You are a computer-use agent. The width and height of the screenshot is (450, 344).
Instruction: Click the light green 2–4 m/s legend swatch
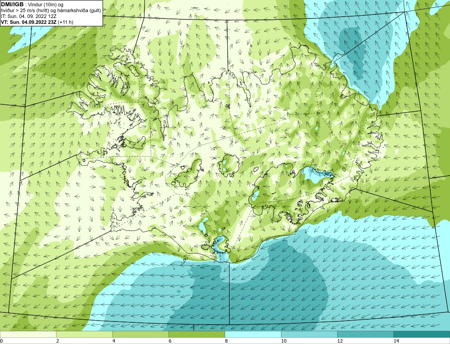tap(85, 334)
